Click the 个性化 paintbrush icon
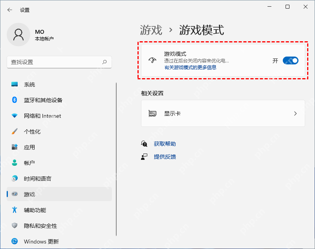 tap(15, 131)
